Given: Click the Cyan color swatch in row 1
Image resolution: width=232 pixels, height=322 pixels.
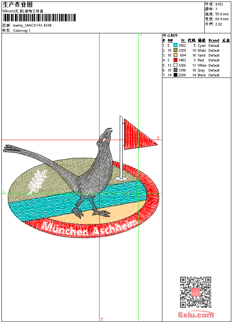Looking at the screenshot, I should [x=175, y=45].
